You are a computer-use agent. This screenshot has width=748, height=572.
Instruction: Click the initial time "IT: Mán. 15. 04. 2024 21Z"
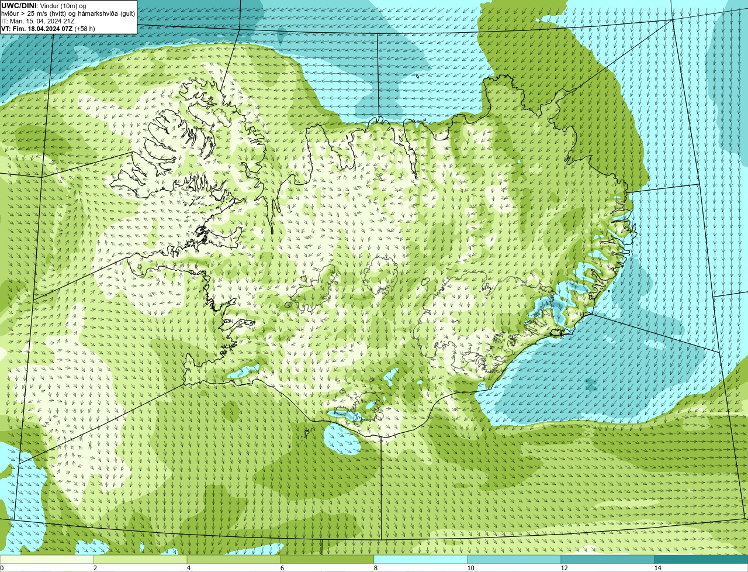tap(38, 21)
